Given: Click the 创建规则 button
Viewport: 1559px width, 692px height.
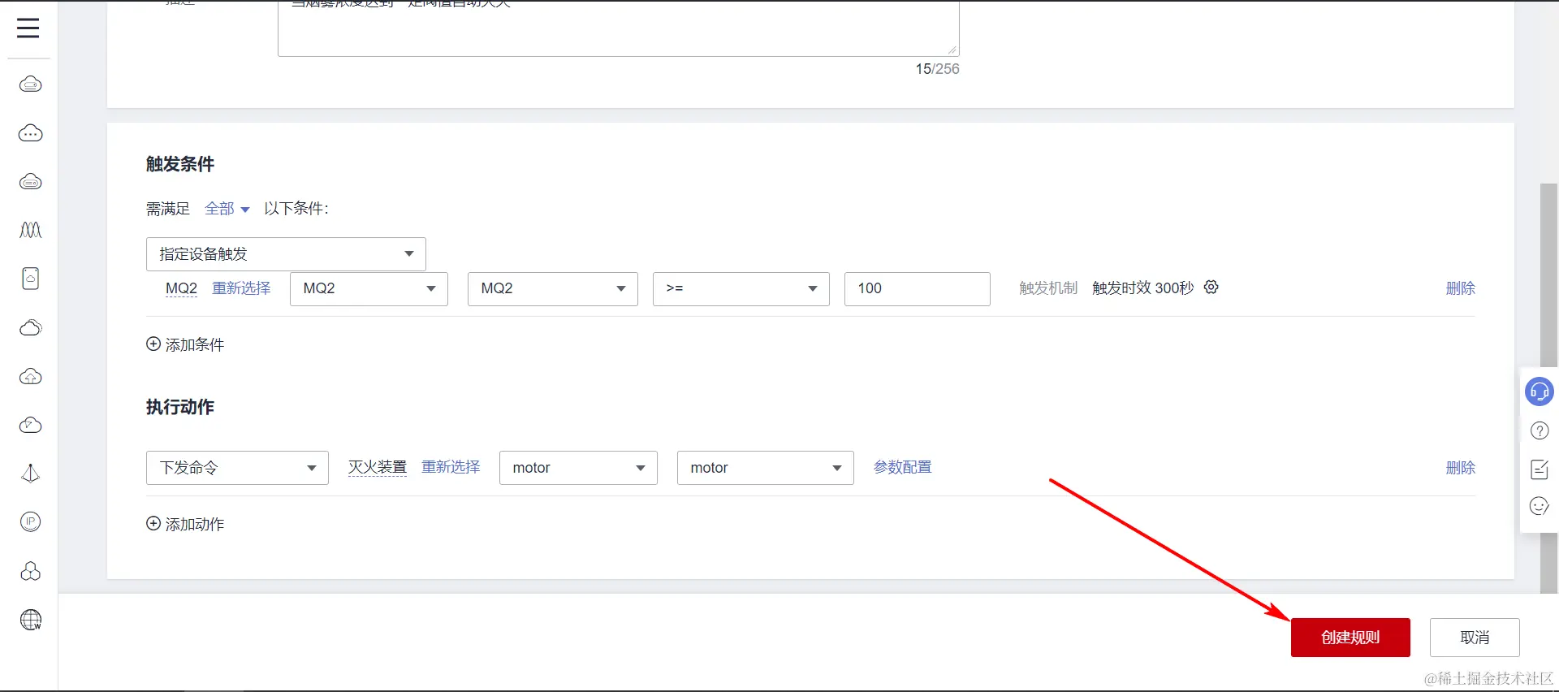Looking at the screenshot, I should tap(1350, 638).
